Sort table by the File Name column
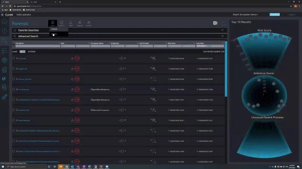Image resolution: width=302 pixels, height=169 pixels. (20, 43)
